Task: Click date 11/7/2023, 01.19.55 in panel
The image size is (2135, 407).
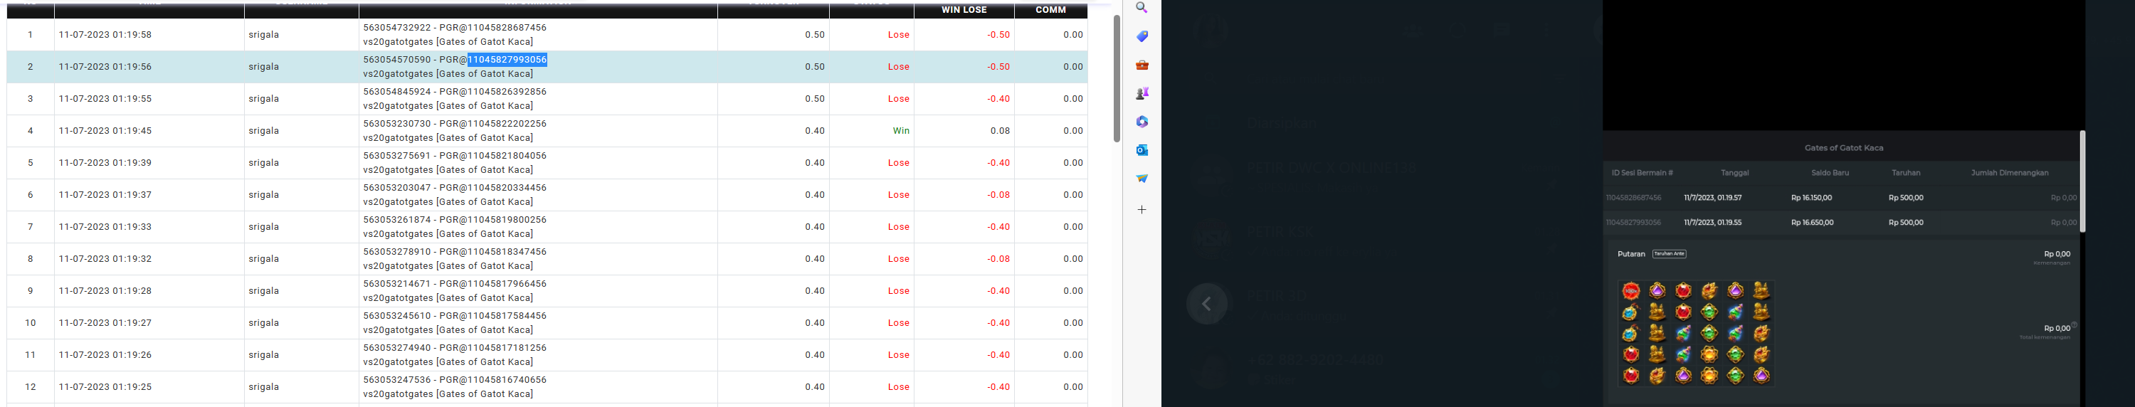Action: [x=1712, y=222]
